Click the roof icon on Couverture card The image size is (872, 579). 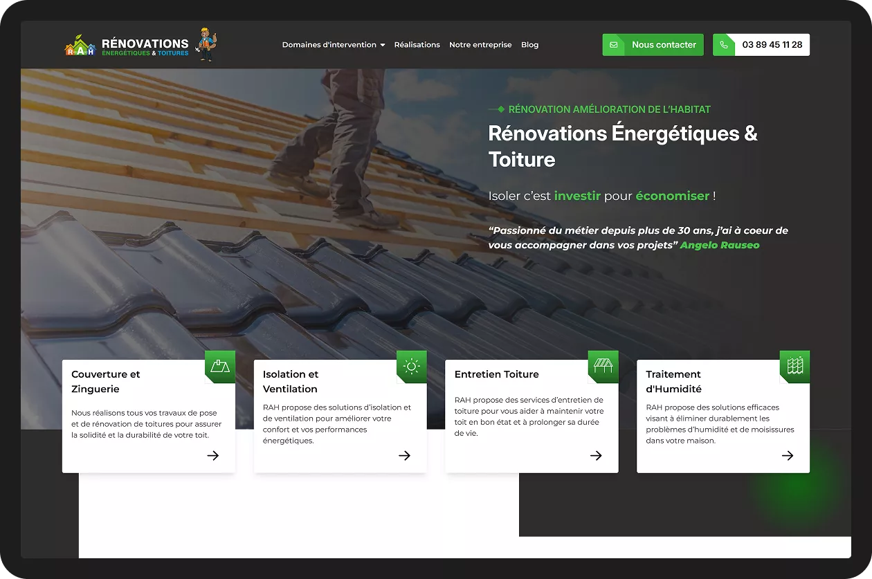point(220,366)
